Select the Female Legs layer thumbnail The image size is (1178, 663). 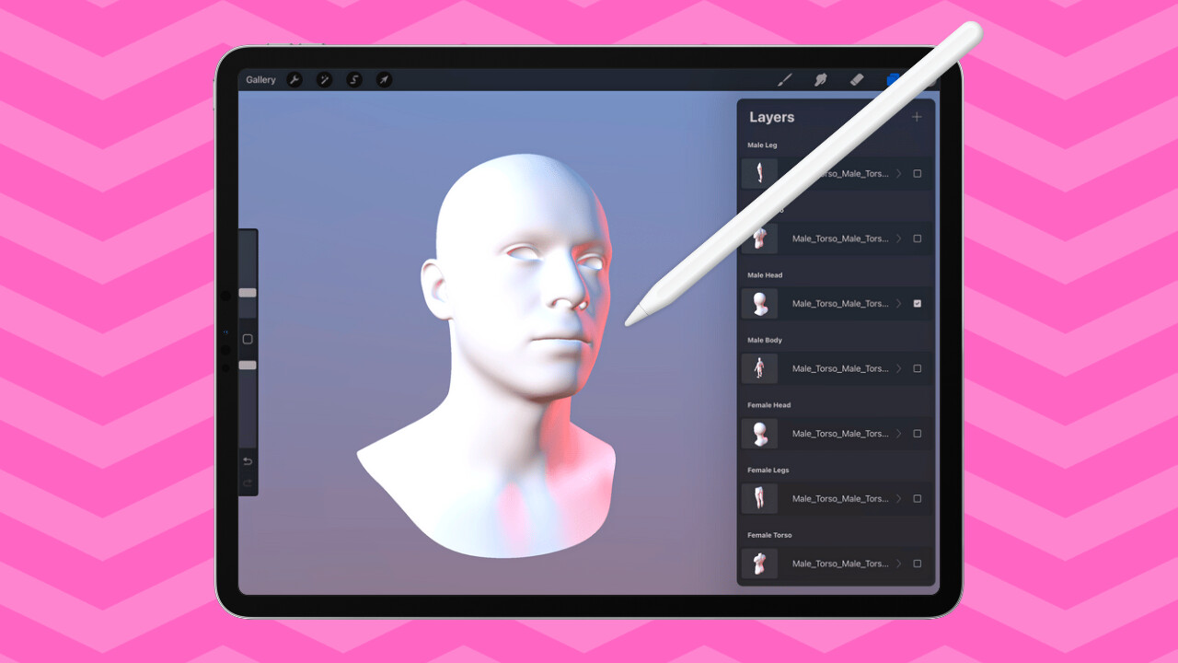point(760,498)
